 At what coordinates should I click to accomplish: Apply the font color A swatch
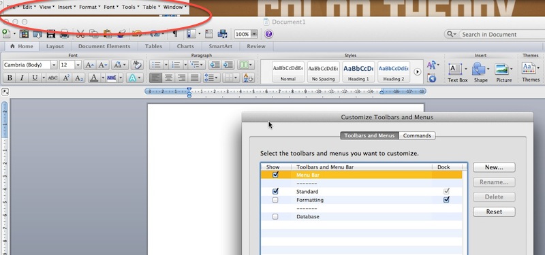click(x=93, y=78)
